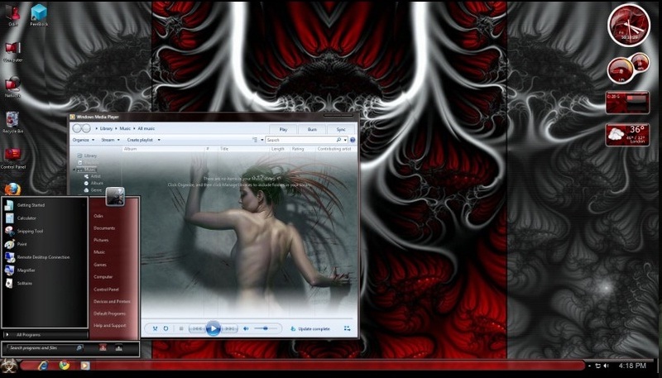Click the magnifier icon in Media Player search
This screenshot has height=378, width=662.
[338, 140]
